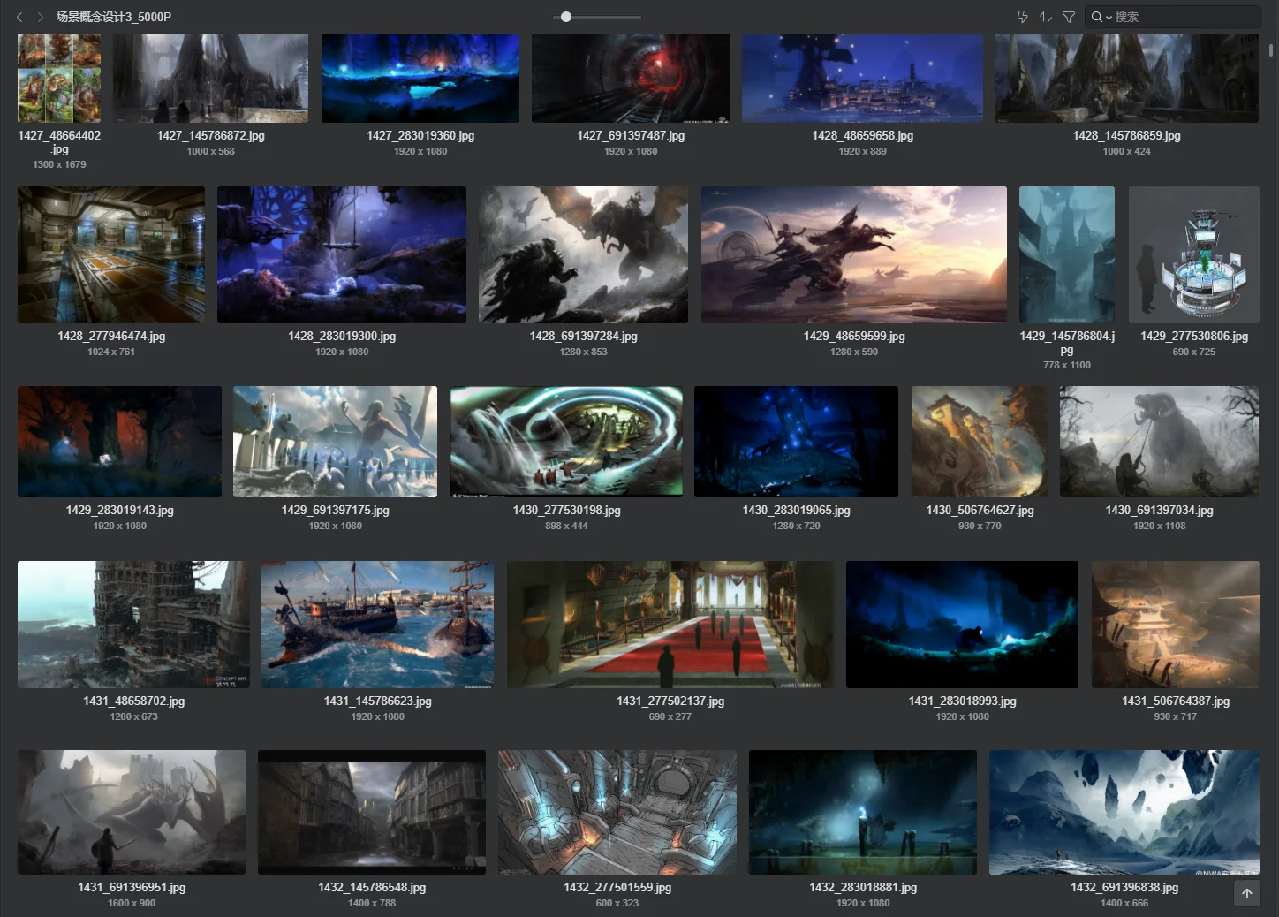1279x917 pixels.
Task: Click file name 1430_506764627.jpg
Action: (x=980, y=510)
